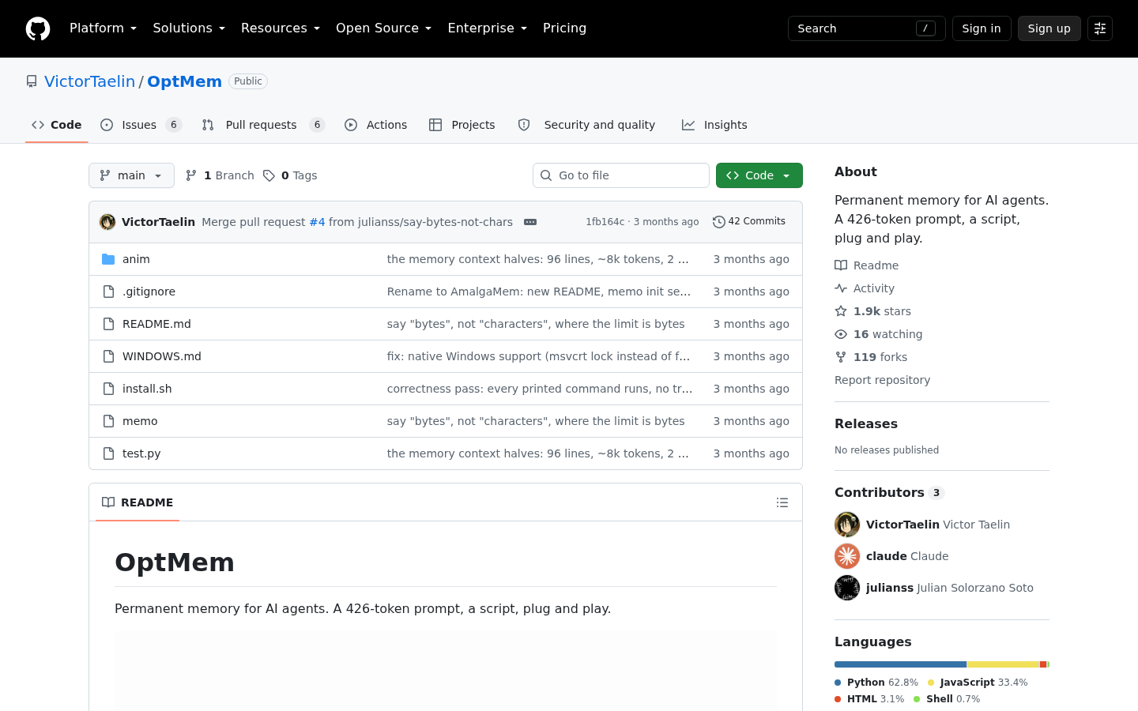
Task: Click Report repository link
Action: click(882, 380)
